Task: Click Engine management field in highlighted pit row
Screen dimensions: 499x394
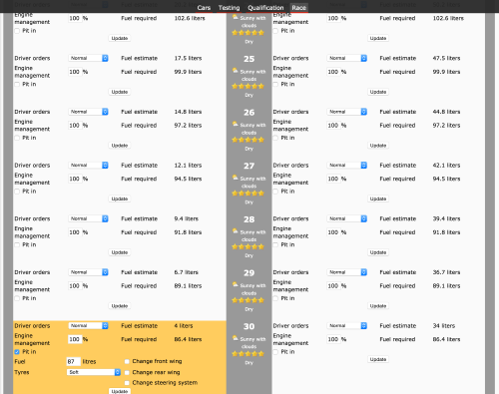Action: tap(75, 339)
